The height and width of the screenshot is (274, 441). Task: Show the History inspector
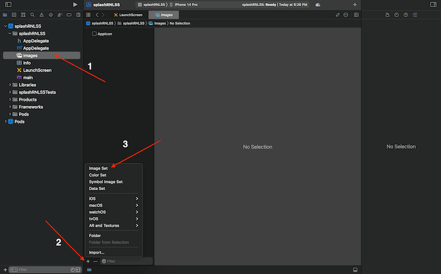tap(396, 15)
